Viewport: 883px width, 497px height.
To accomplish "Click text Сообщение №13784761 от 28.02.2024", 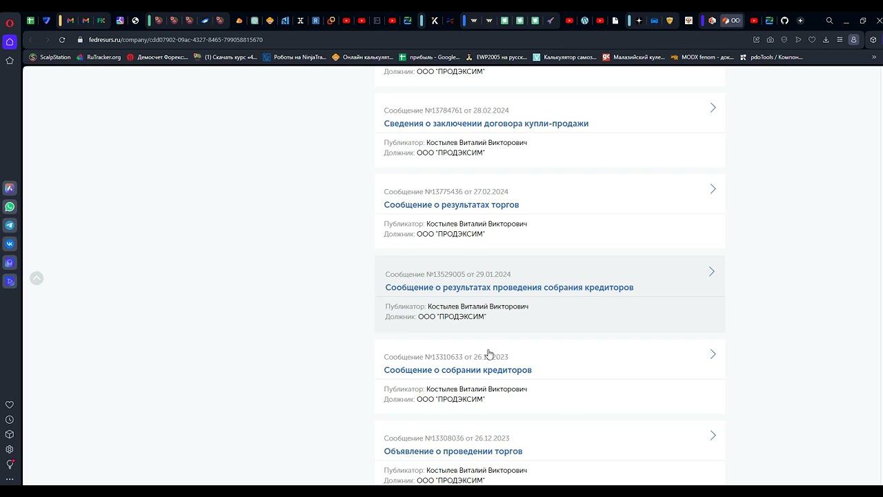I will 446,110.
